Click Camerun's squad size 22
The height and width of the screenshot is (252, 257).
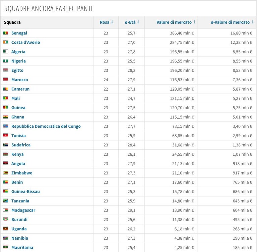tap(106, 89)
